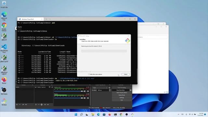The width and height of the screenshot is (208, 117).
Task: Open OBS Settings button
Action: (122, 97)
